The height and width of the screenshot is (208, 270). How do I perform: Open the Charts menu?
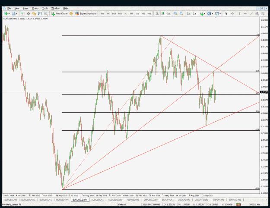click(35, 8)
